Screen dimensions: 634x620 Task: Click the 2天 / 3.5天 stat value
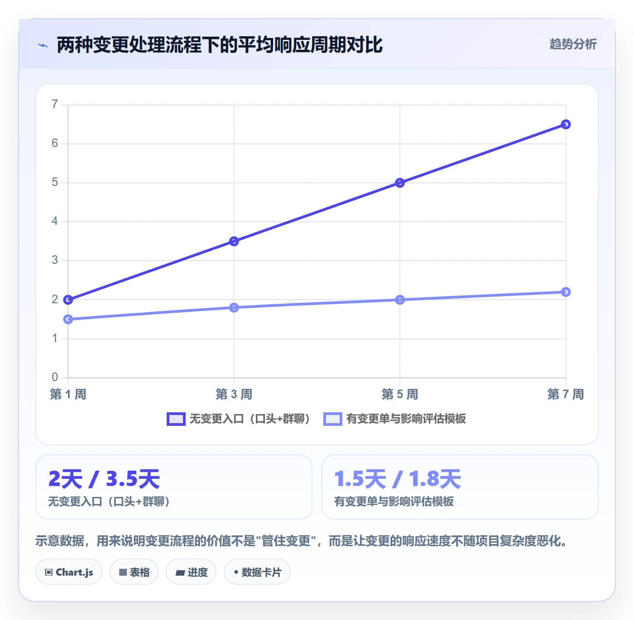point(104,479)
